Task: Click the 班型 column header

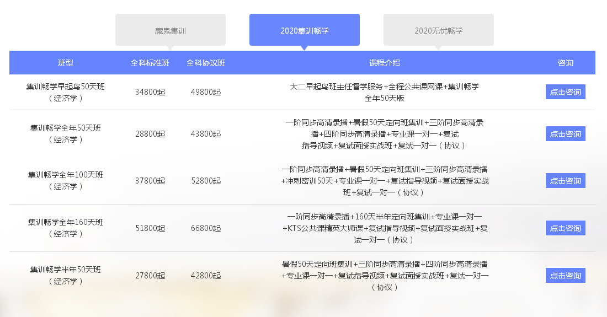Action: [x=66, y=63]
